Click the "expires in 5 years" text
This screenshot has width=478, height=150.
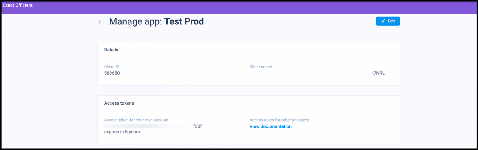(122, 132)
